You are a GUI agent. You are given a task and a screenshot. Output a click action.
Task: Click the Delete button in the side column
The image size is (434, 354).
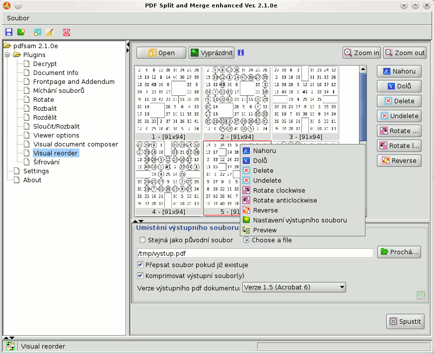click(399, 101)
